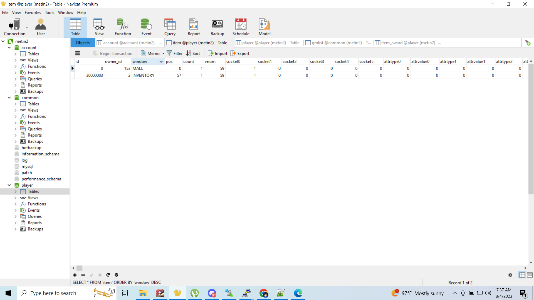Click the vertical scrollbar thumb
This screenshot has width=534, height=300.
[x=531, y=129]
